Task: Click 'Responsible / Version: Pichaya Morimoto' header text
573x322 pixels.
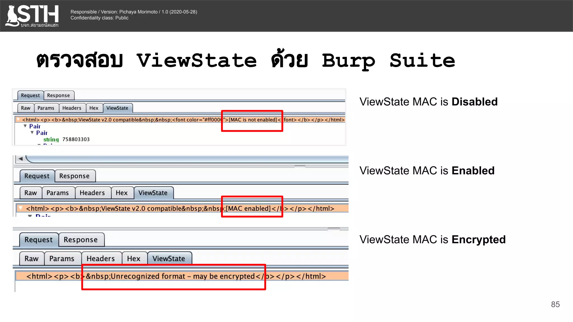Action: point(134,12)
